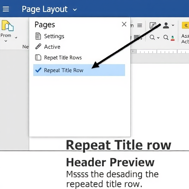This screenshot has width=189, height=189.
Task: Click the yellow highlighted ribbon icon
Action: click(x=185, y=25)
